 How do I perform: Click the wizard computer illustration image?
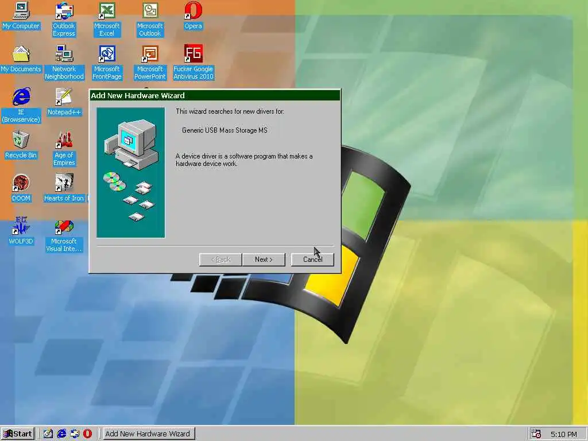[x=130, y=172]
